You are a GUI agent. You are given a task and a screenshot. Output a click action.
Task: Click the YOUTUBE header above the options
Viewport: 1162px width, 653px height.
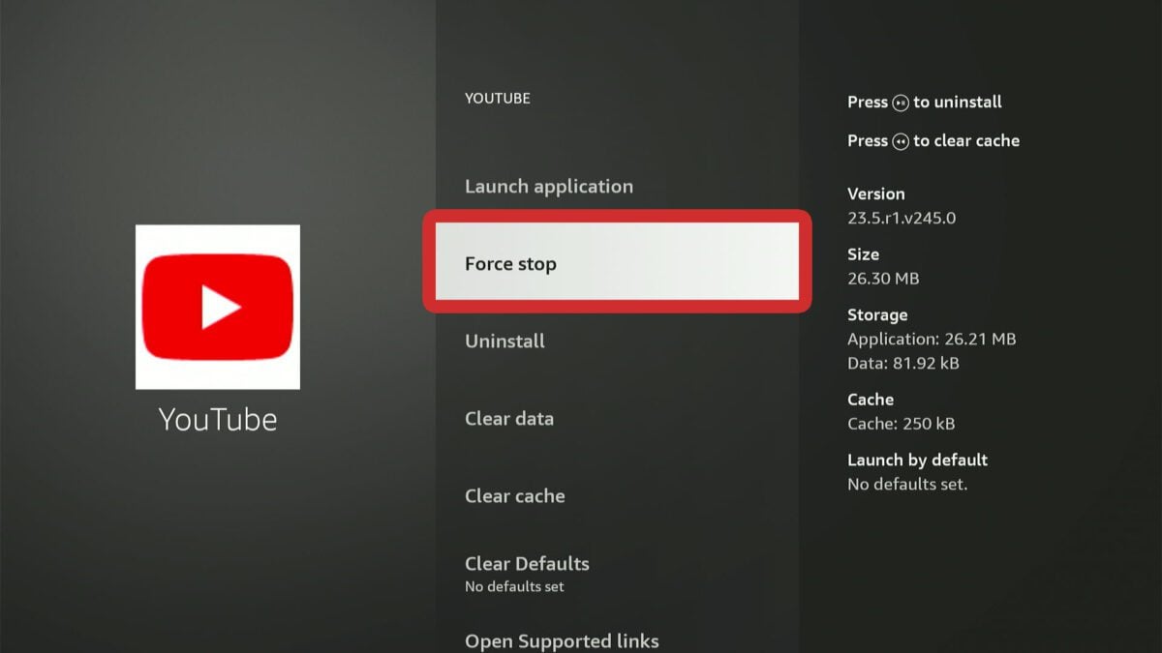pyautogui.click(x=498, y=98)
